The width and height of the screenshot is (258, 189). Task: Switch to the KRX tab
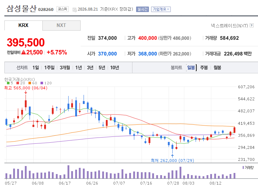click(x=23, y=25)
